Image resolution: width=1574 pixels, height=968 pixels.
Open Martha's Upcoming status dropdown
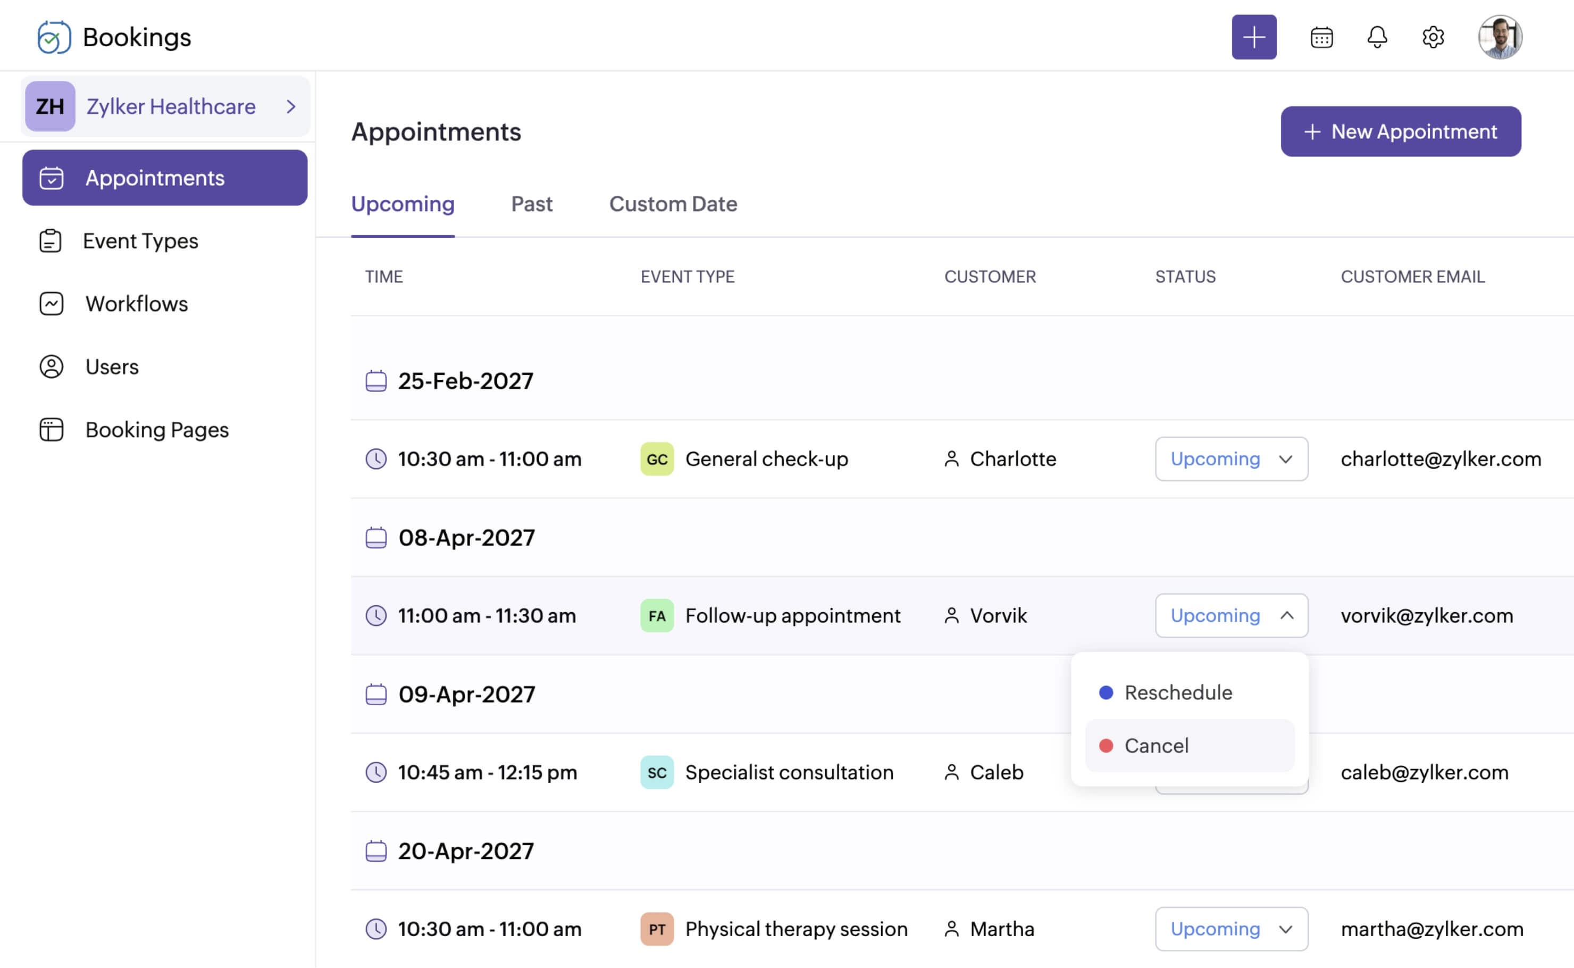tap(1231, 929)
